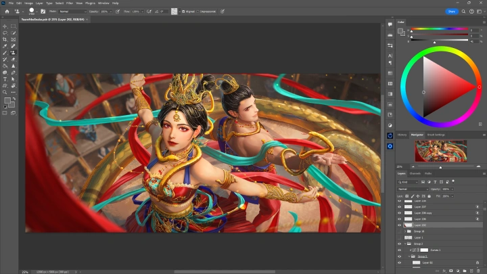Open the Edit Toolbar three-dots button
This screenshot has width=487, height=274.
click(x=13, y=92)
